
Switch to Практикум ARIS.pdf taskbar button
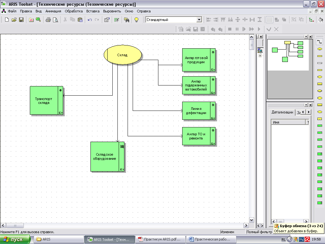pos(160,240)
